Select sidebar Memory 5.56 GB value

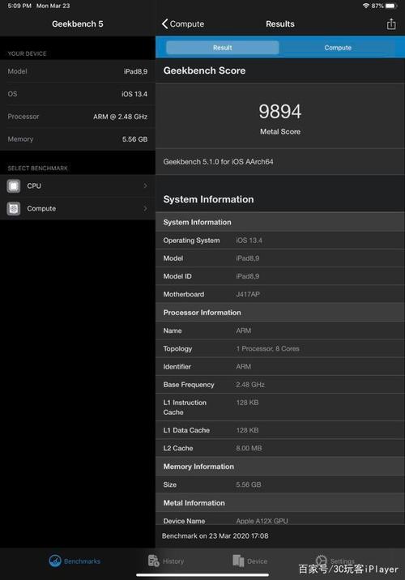click(x=134, y=139)
